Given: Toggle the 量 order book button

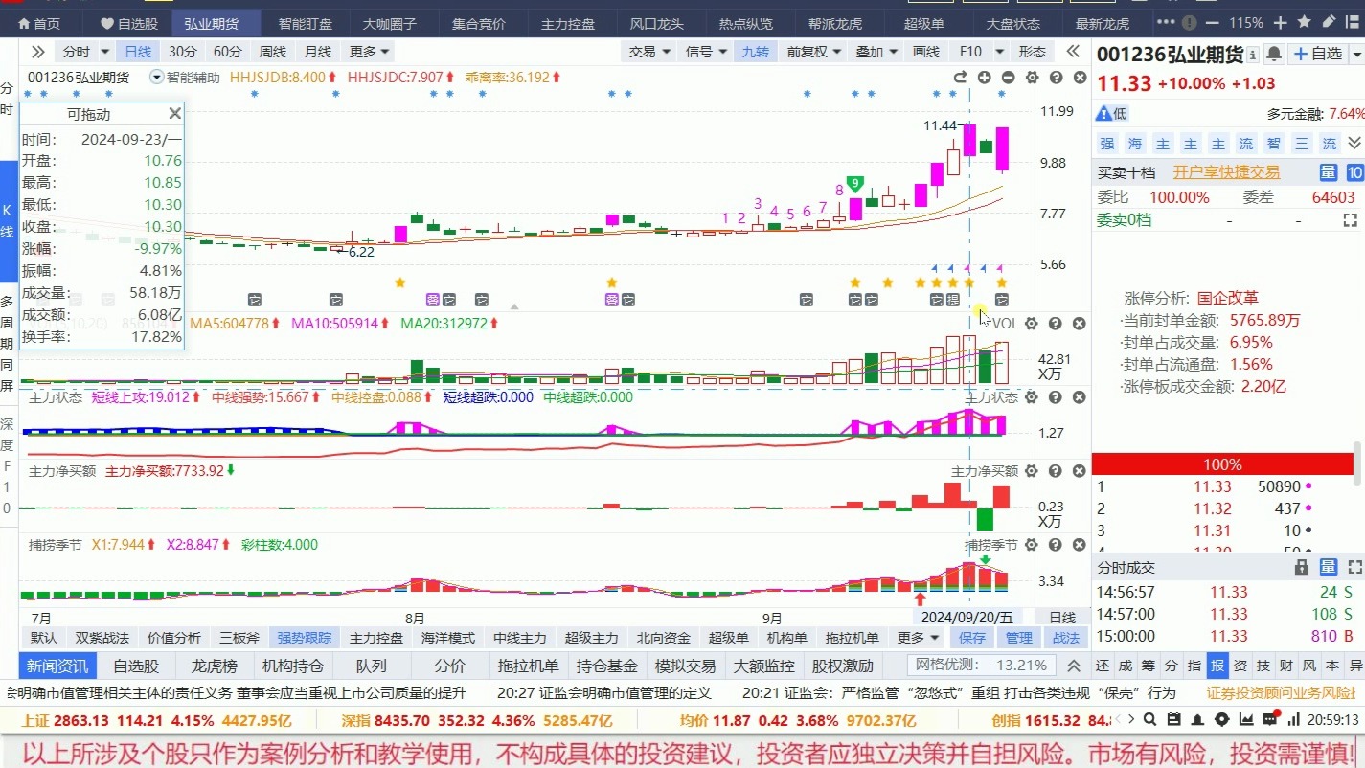Looking at the screenshot, I should click(1329, 172).
